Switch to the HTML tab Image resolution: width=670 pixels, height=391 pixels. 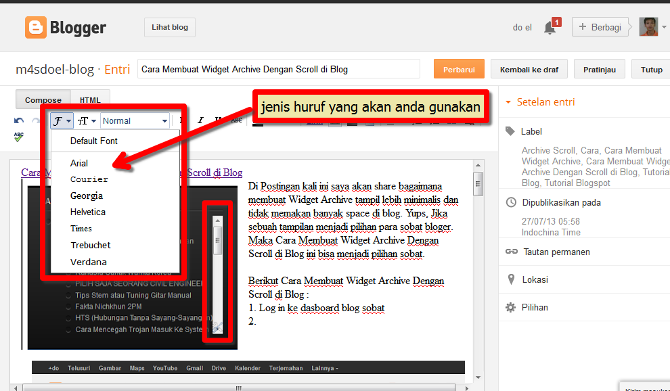pyautogui.click(x=90, y=99)
